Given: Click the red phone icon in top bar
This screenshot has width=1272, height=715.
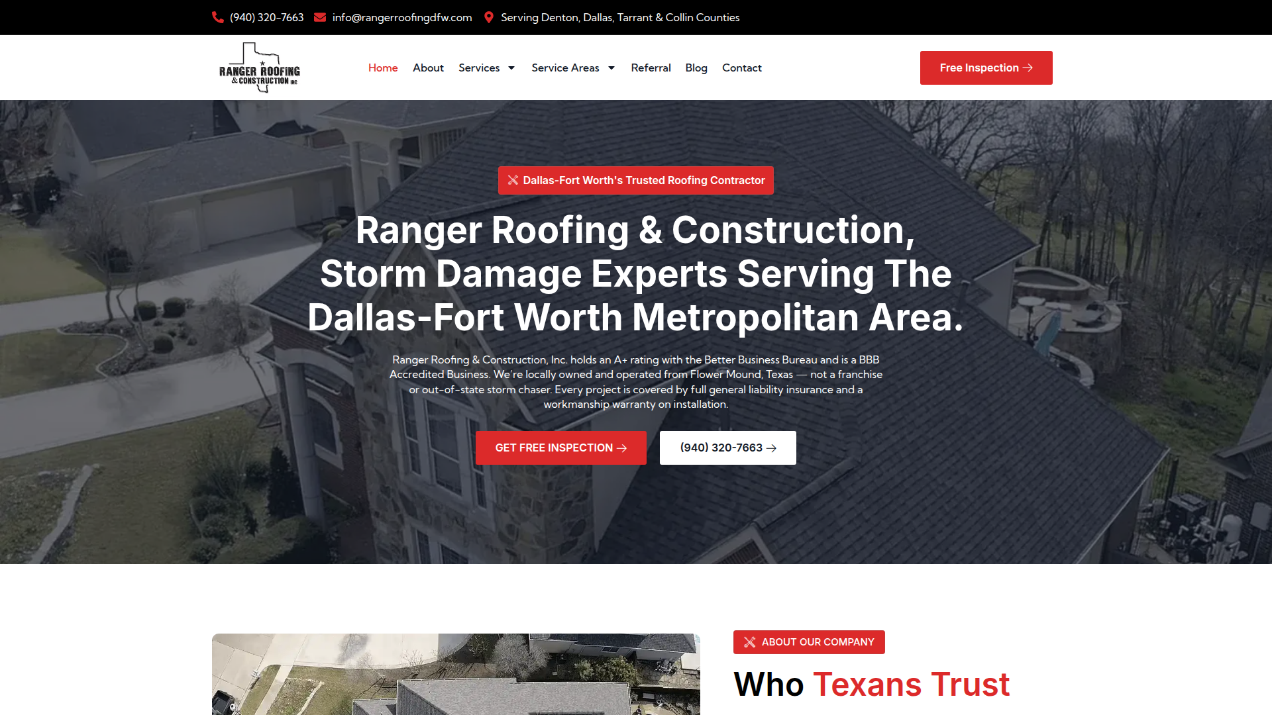Looking at the screenshot, I should [x=218, y=17].
